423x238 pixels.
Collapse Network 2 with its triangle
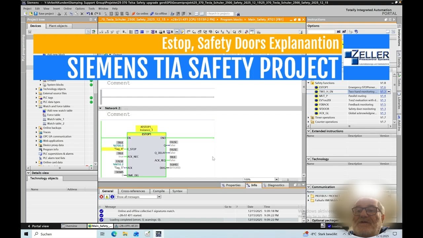tap(100, 108)
